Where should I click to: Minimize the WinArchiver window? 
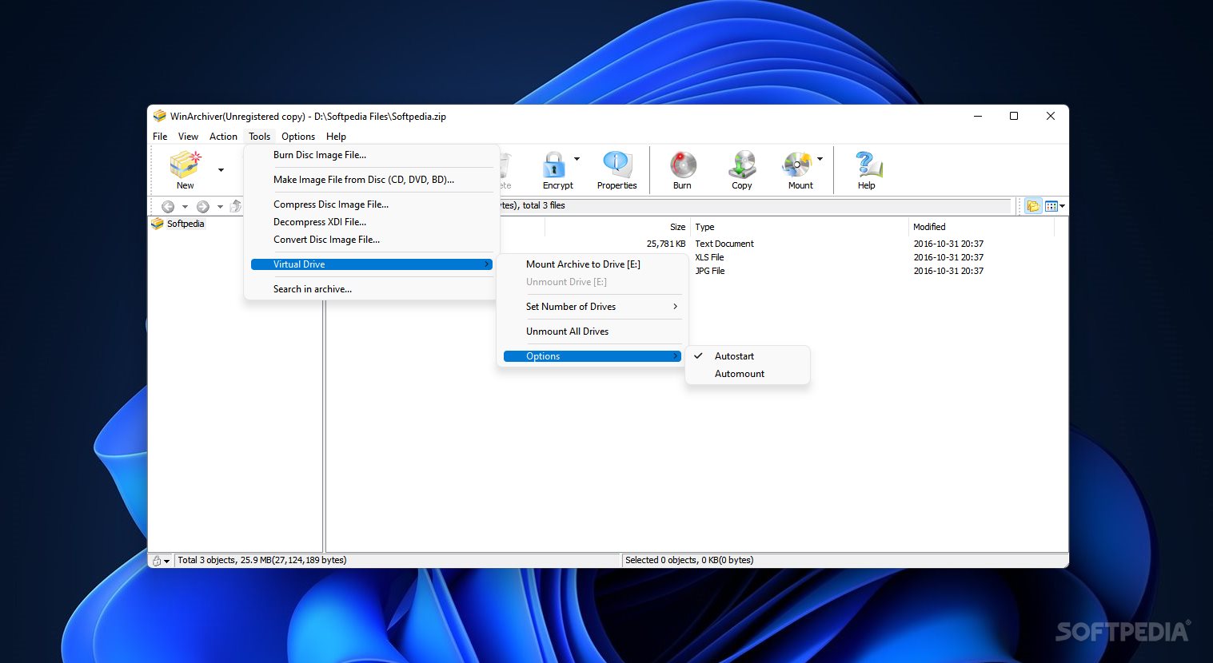(x=977, y=116)
